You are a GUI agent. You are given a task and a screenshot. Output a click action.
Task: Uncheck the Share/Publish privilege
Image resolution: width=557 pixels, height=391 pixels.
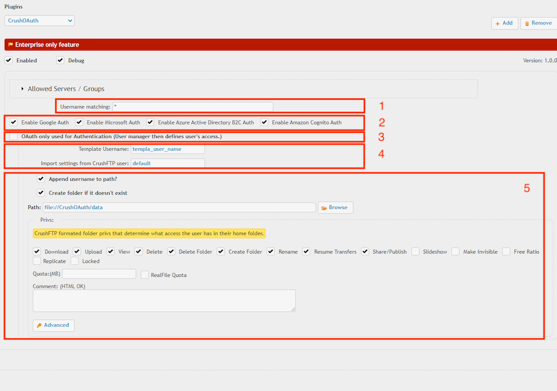click(x=365, y=251)
